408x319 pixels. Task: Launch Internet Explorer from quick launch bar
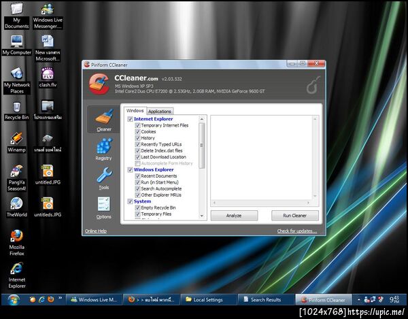click(41, 299)
